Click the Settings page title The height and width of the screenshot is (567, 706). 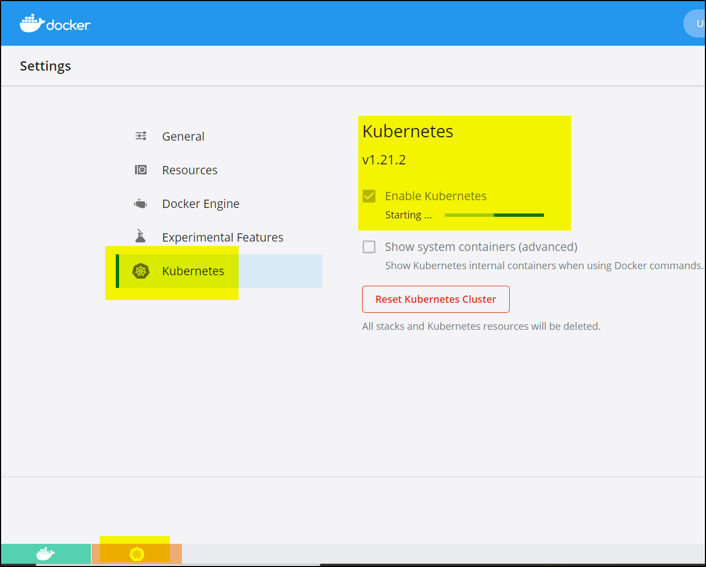(45, 66)
